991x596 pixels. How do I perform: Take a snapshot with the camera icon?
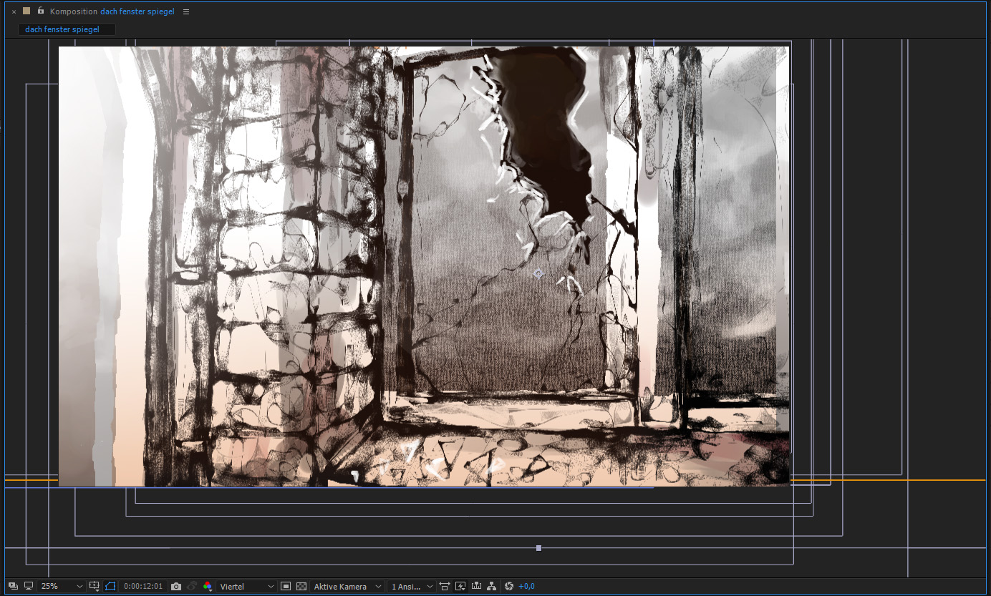(176, 586)
